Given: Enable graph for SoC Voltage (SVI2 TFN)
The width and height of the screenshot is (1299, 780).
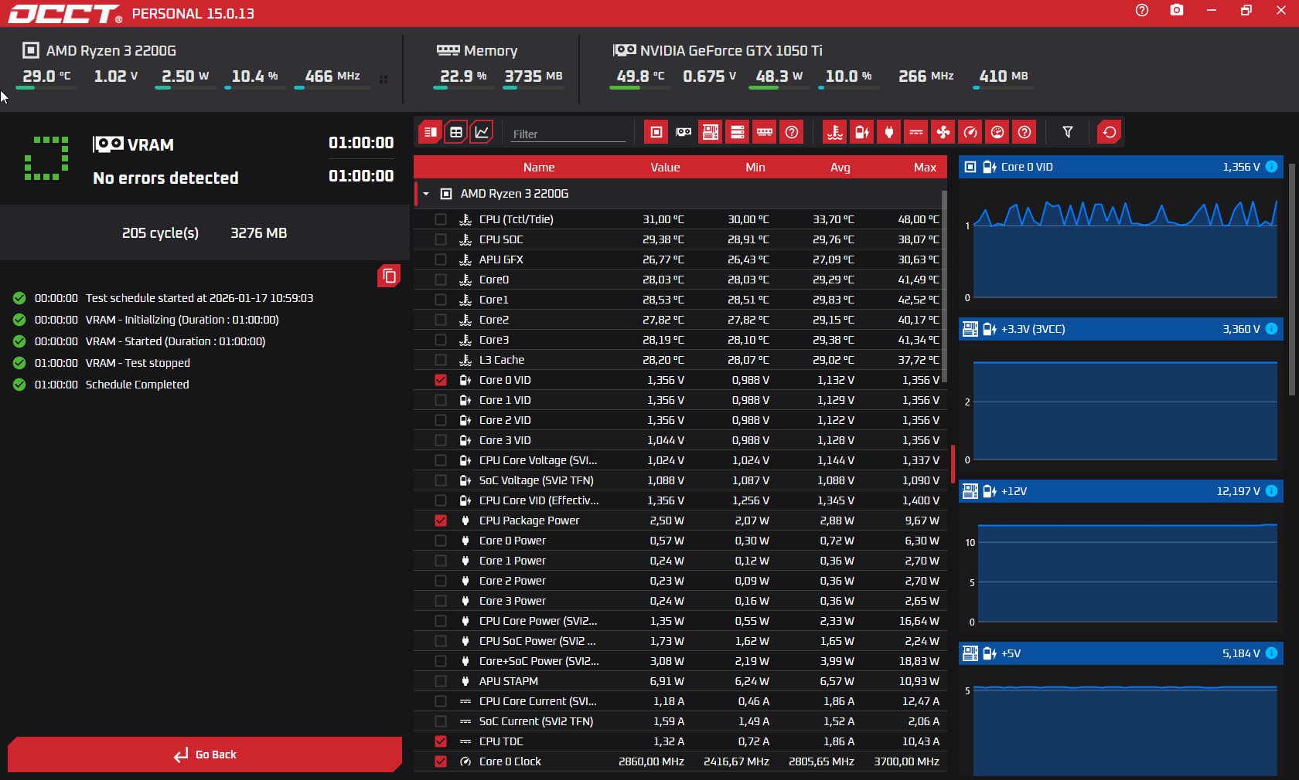Looking at the screenshot, I should click(441, 480).
